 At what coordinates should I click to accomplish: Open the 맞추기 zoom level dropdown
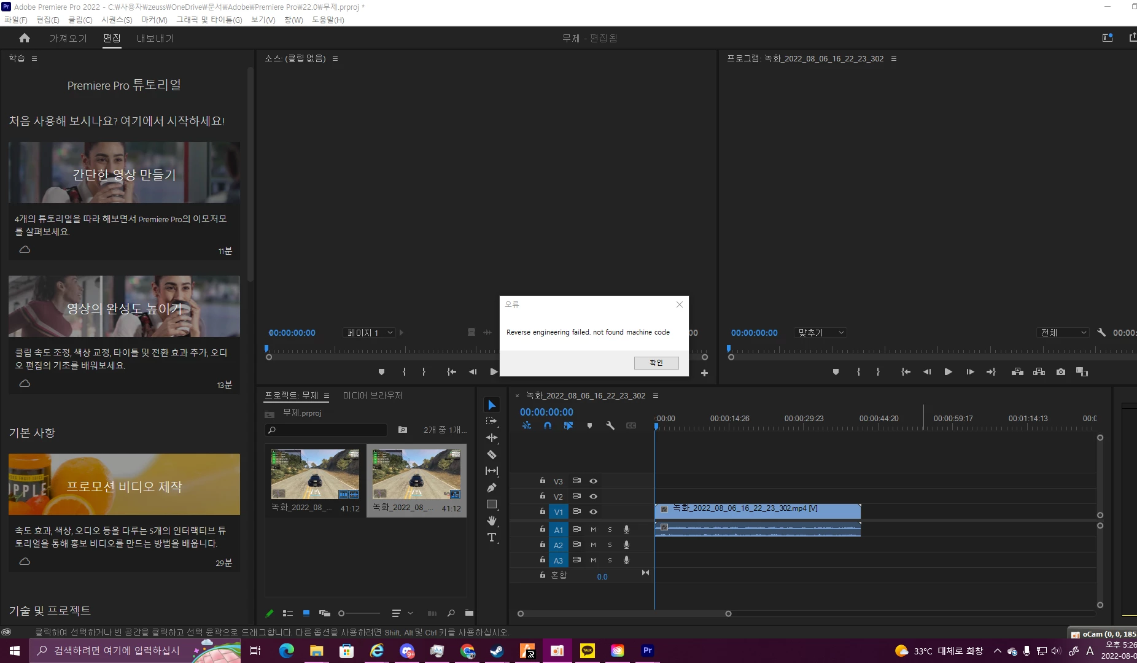820,333
